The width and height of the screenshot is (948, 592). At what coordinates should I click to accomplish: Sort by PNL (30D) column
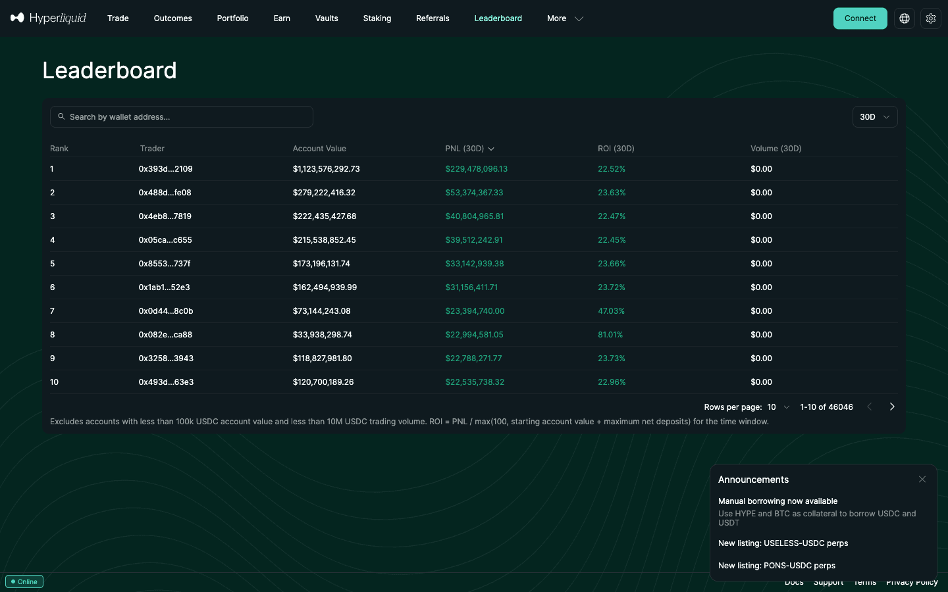(469, 149)
